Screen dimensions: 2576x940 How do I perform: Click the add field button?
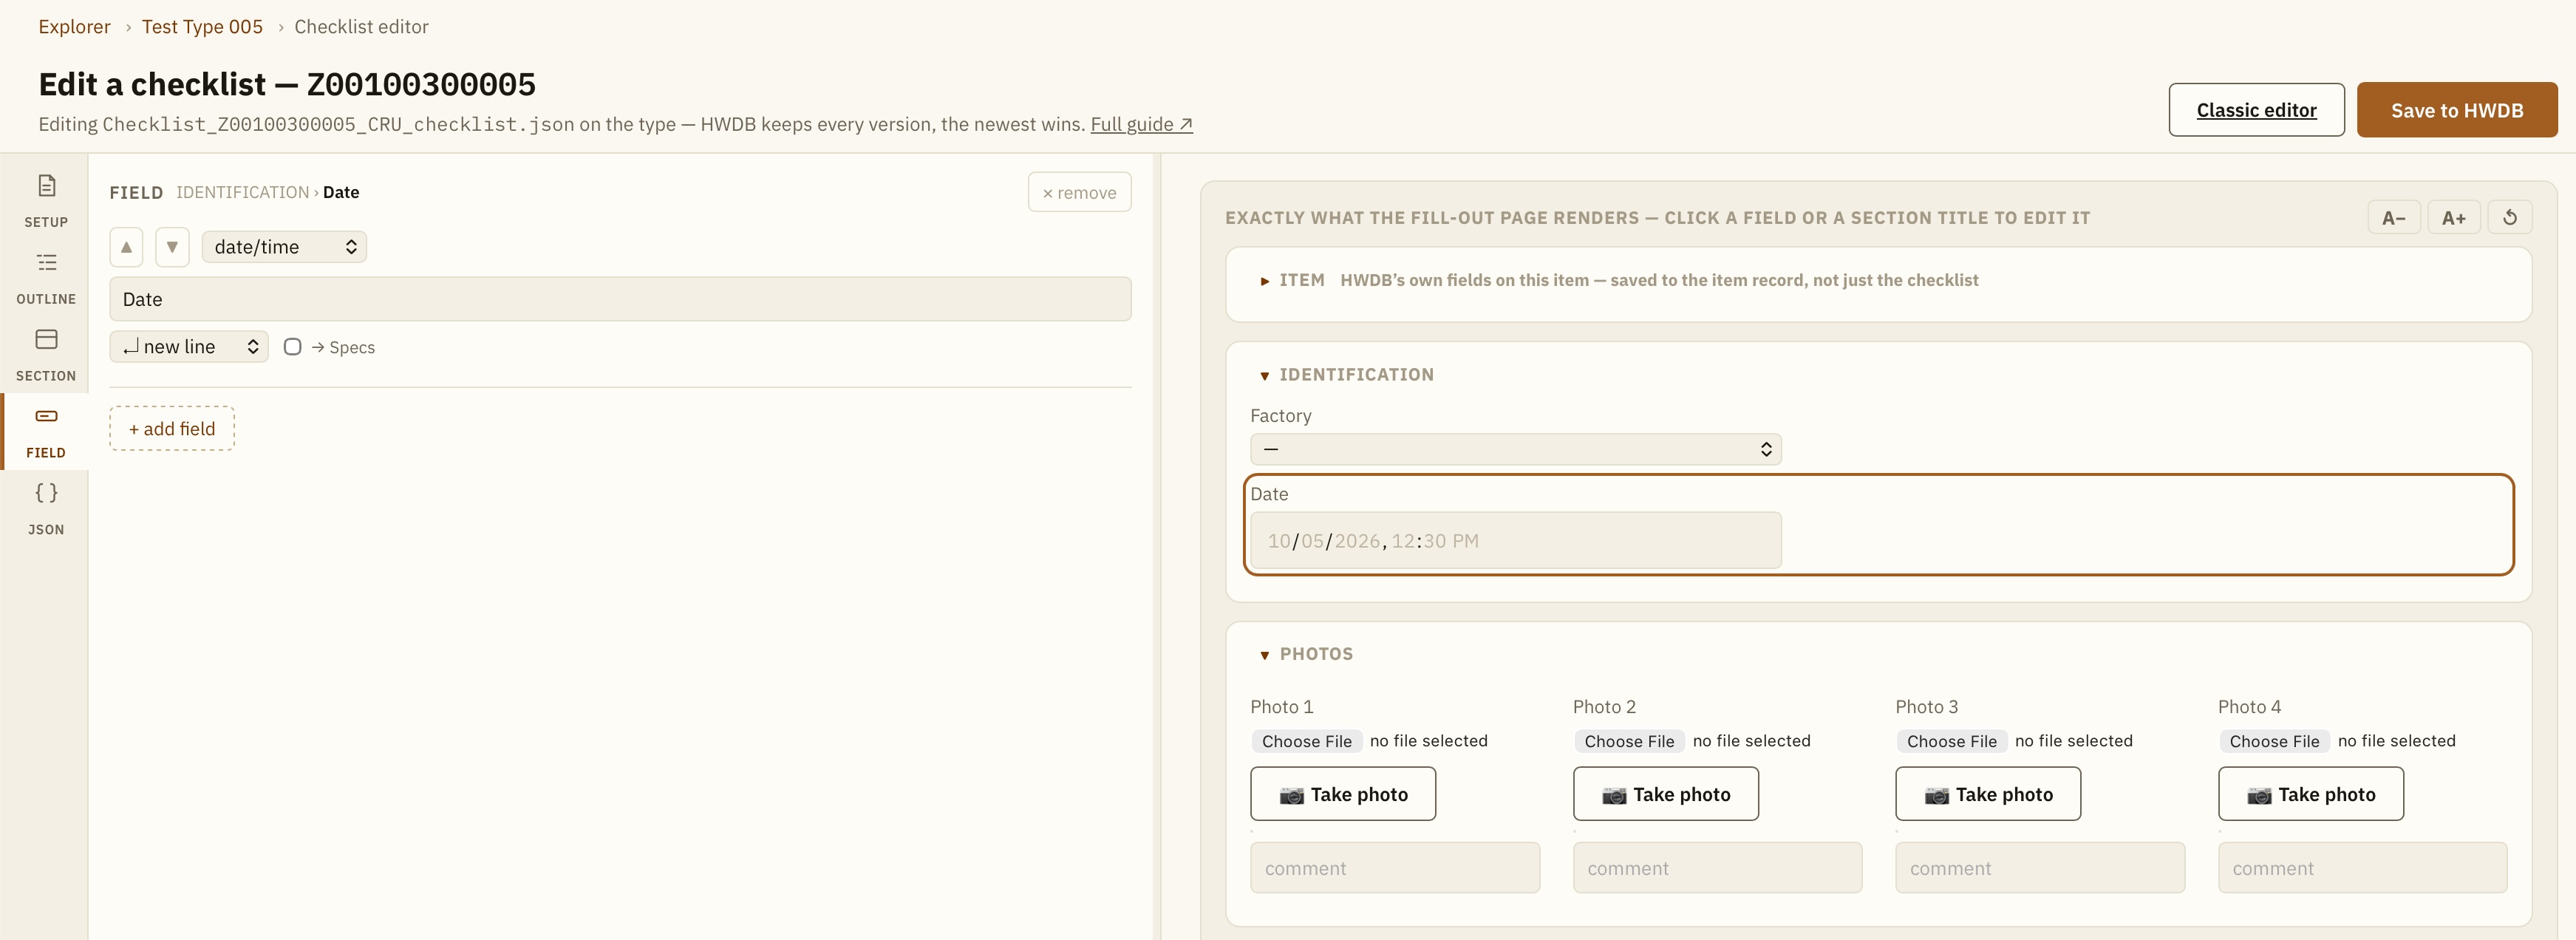tap(172, 428)
